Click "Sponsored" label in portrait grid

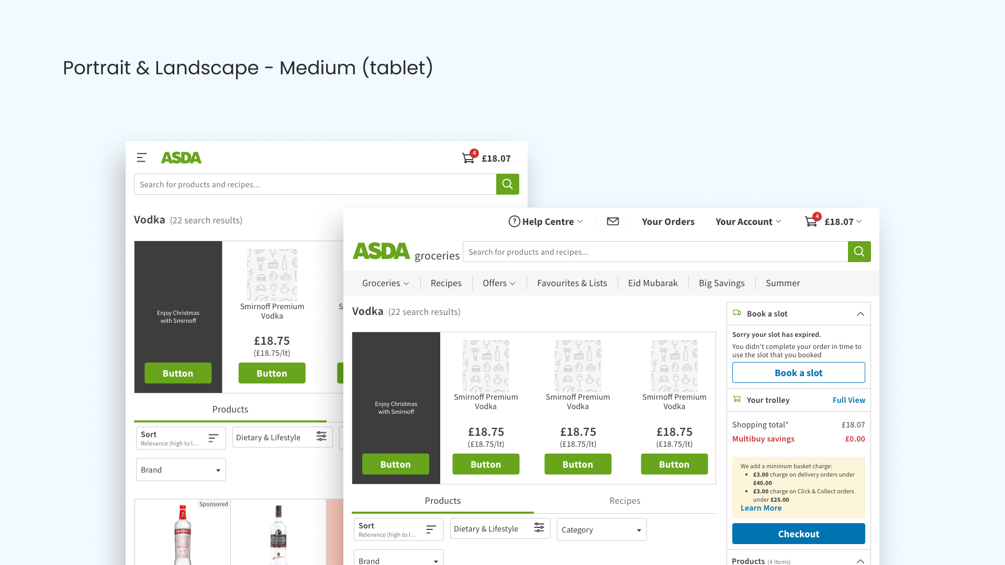214,504
